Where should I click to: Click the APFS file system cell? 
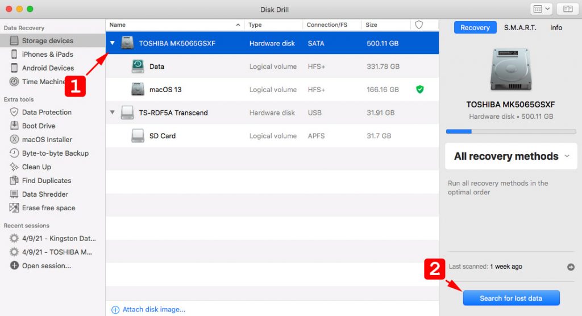(316, 136)
